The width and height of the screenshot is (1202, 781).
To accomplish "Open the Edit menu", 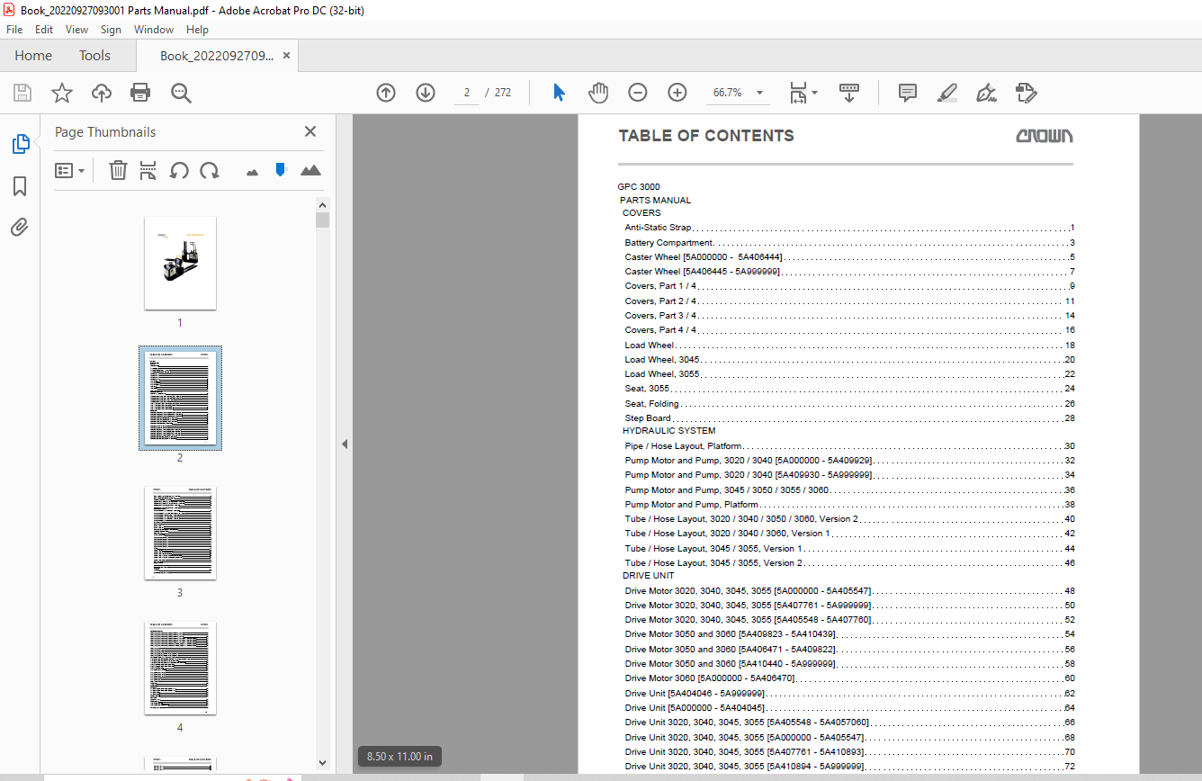I will click(x=44, y=30).
